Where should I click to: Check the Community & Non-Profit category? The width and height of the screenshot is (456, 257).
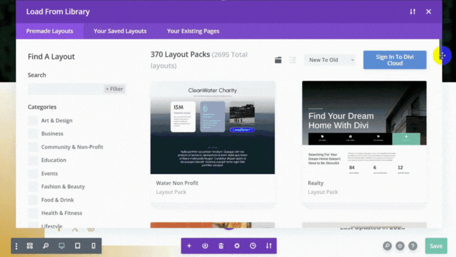click(x=33, y=147)
